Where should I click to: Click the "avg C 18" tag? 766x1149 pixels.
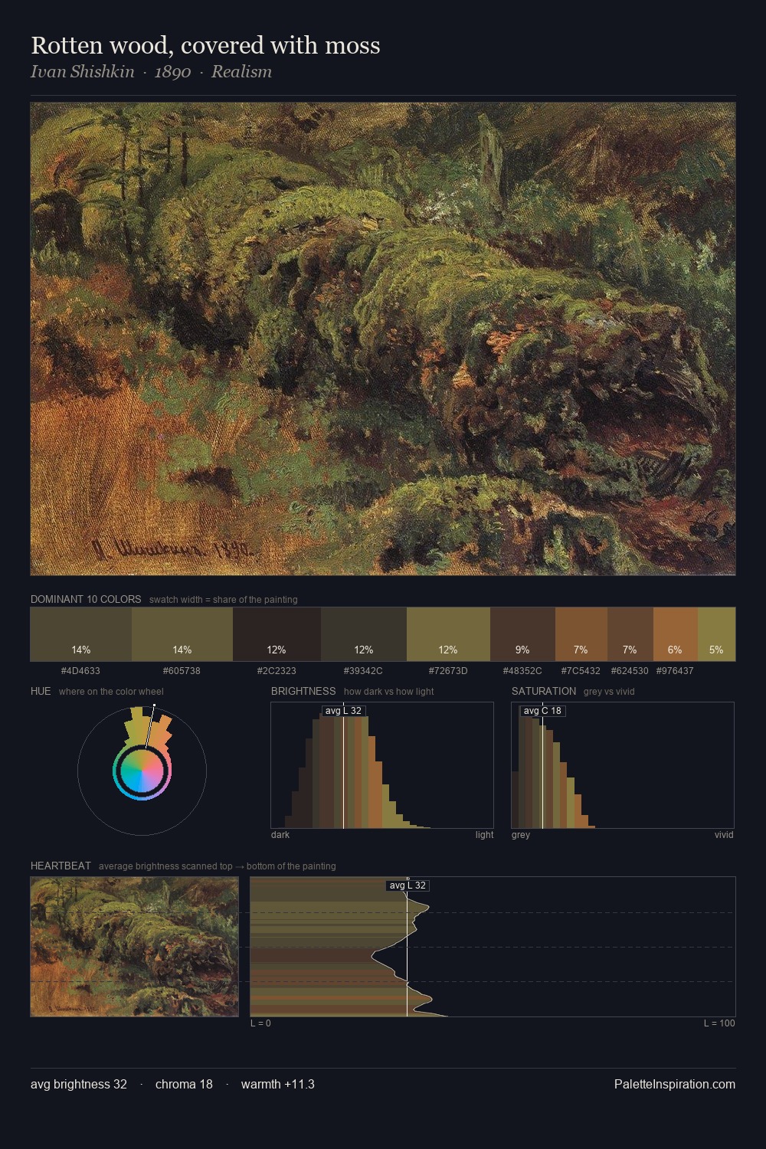point(542,711)
